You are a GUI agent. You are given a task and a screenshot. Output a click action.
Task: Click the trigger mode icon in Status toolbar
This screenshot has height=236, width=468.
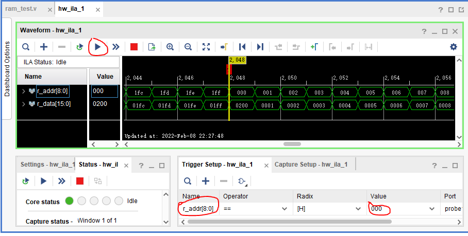[x=98, y=181]
